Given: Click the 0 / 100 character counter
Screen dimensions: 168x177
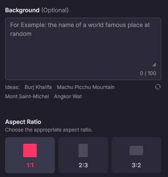Looking at the screenshot, I should pyautogui.click(x=148, y=73).
